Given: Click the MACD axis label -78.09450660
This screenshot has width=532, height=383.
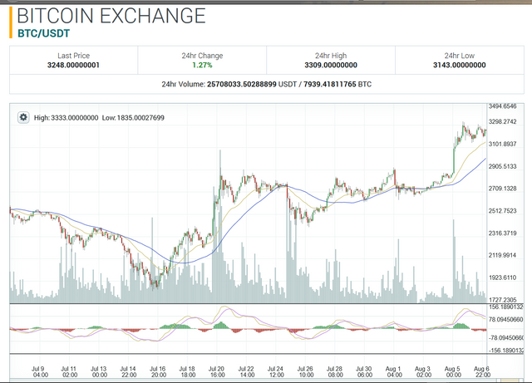Looking at the screenshot, I should tap(506, 338).
